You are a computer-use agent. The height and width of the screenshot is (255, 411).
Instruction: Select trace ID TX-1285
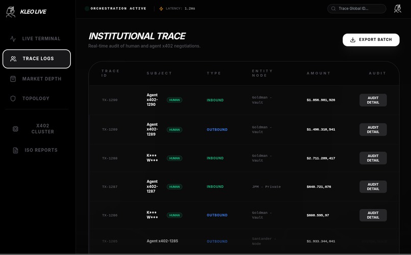(110, 241)
